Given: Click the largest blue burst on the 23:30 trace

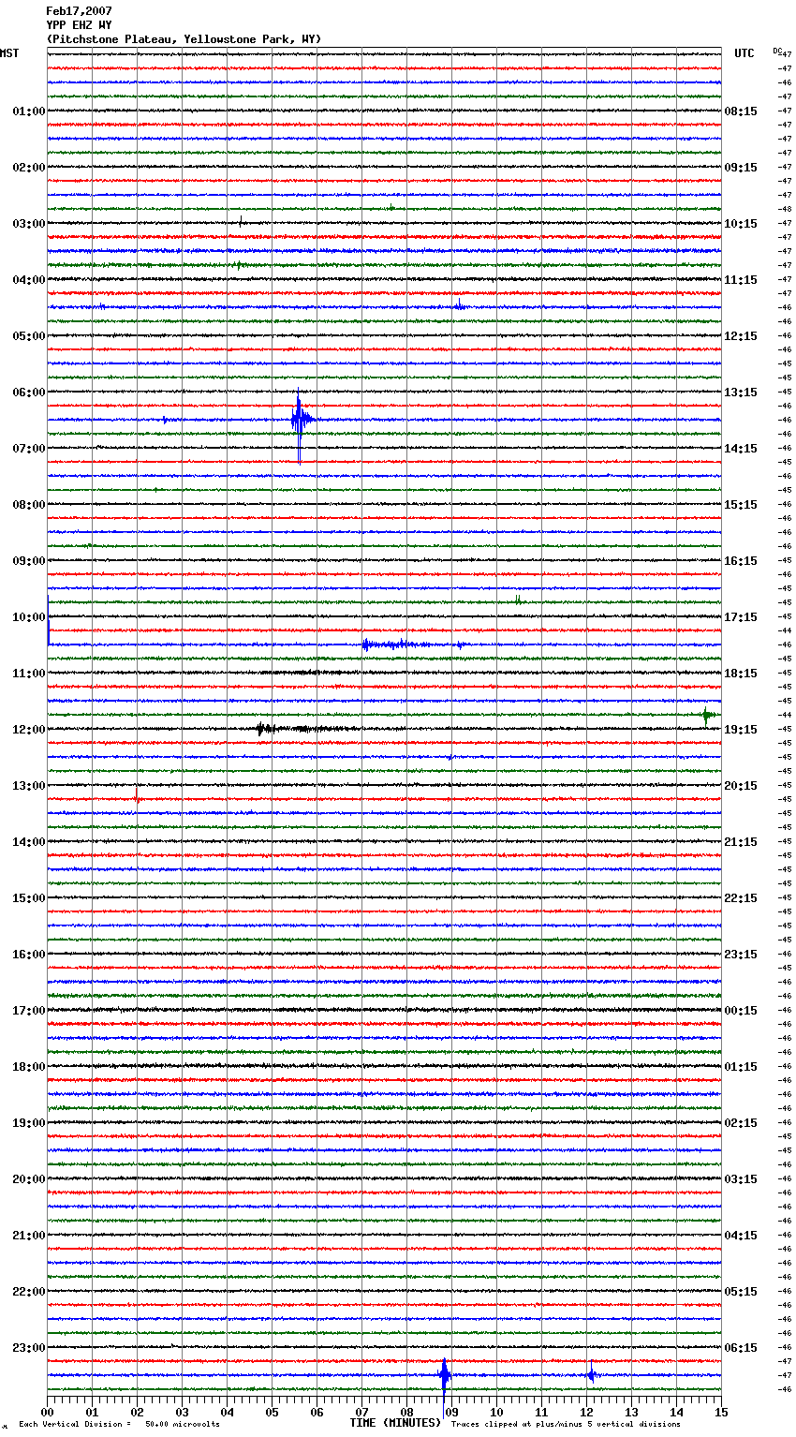Looking at the screenshot, I should [444, 1375].
